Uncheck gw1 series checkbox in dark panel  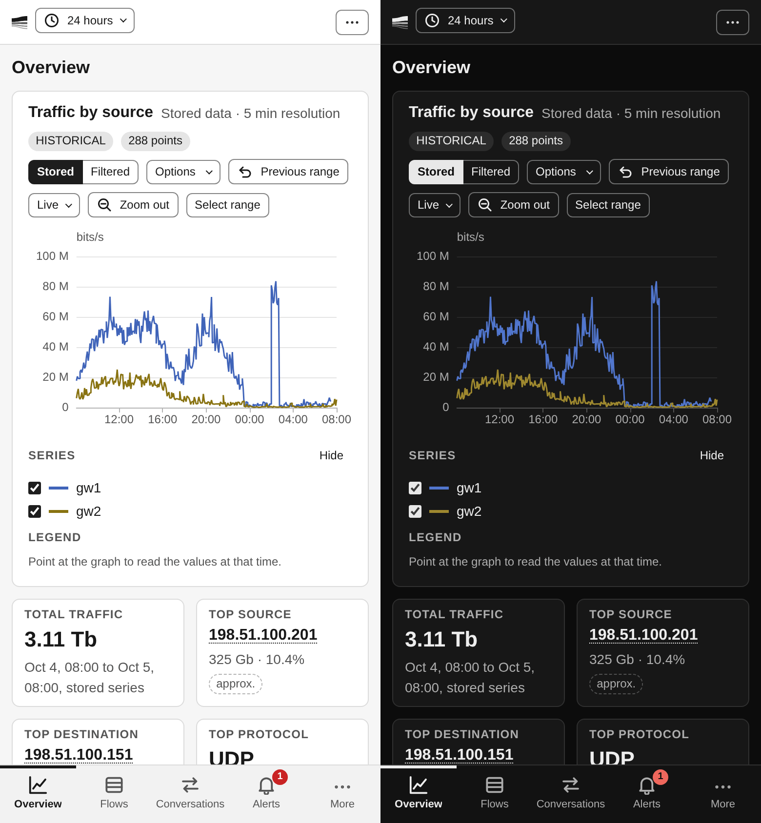[x=415, y=488]
